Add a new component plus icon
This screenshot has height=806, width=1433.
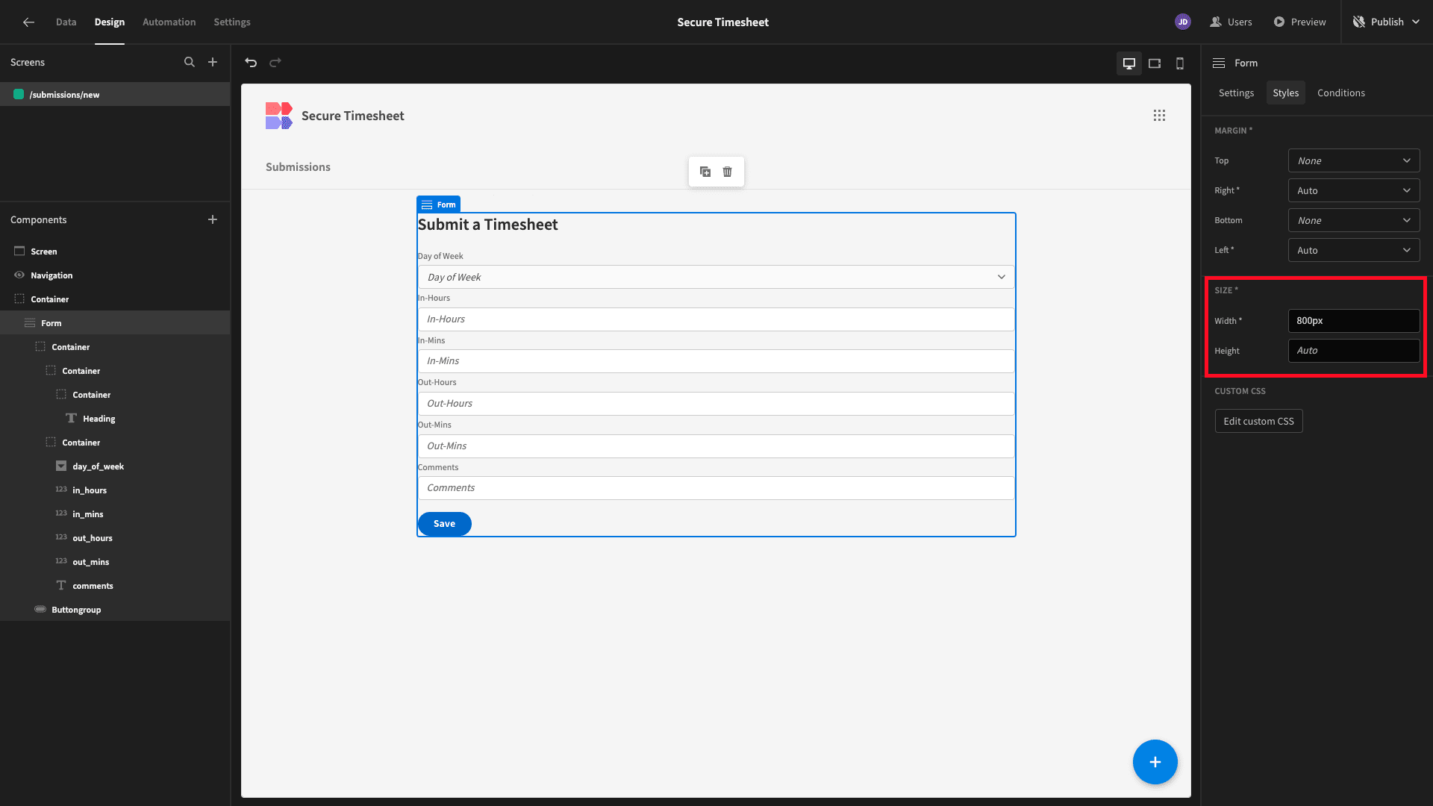[213, 219]
